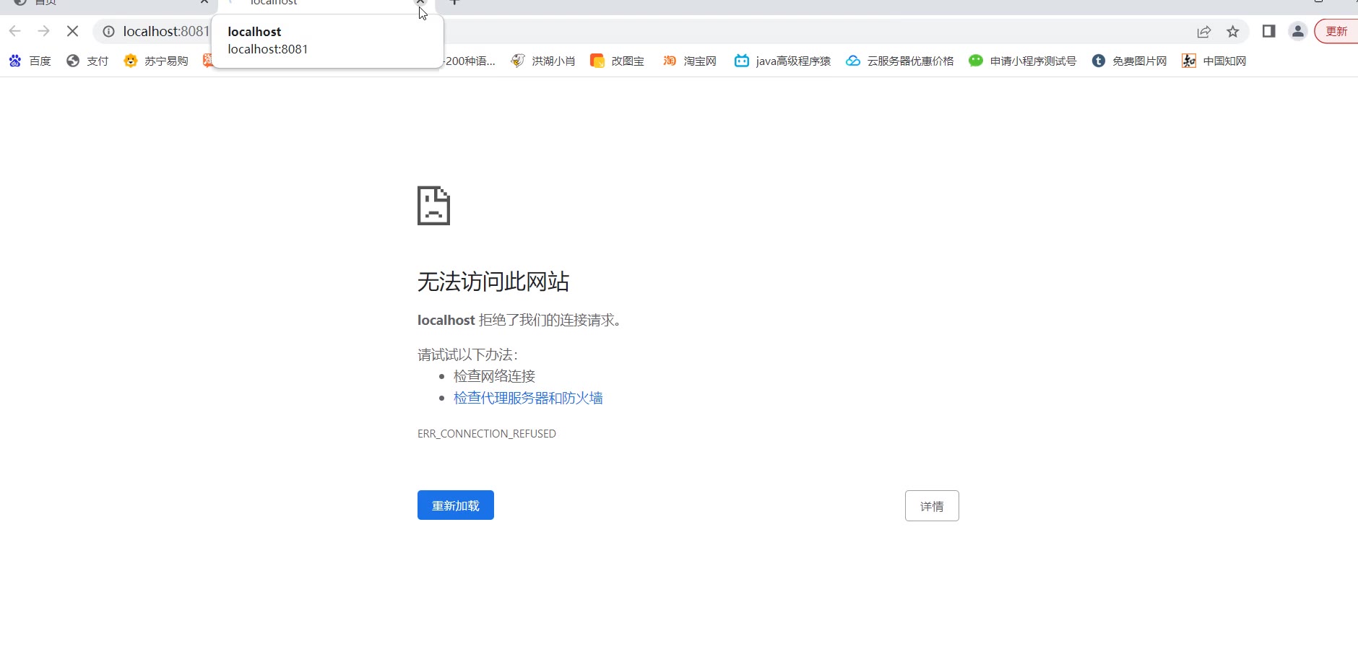The height and width of the screenshot is (670, 1358).
Task: Share this page via share icon
Action: pyautogui.click(x=1203, y=31)
